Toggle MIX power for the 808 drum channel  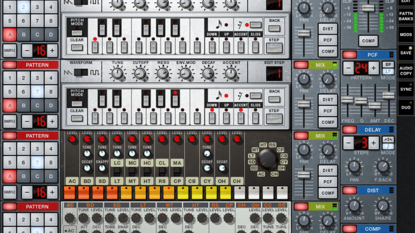click(x=301, y=136)
